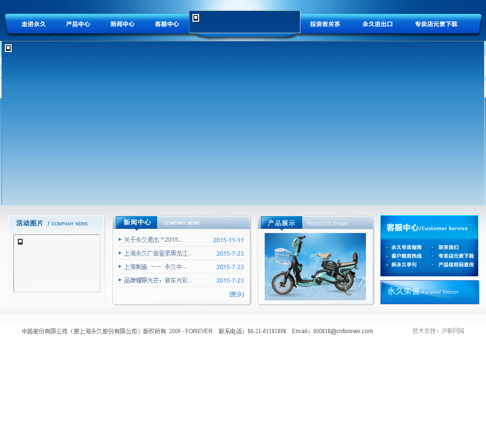Open the 产品信息码查询 link
Image resolution: width=486 pixels, height=441 pixels.
[x=456, y=265]
